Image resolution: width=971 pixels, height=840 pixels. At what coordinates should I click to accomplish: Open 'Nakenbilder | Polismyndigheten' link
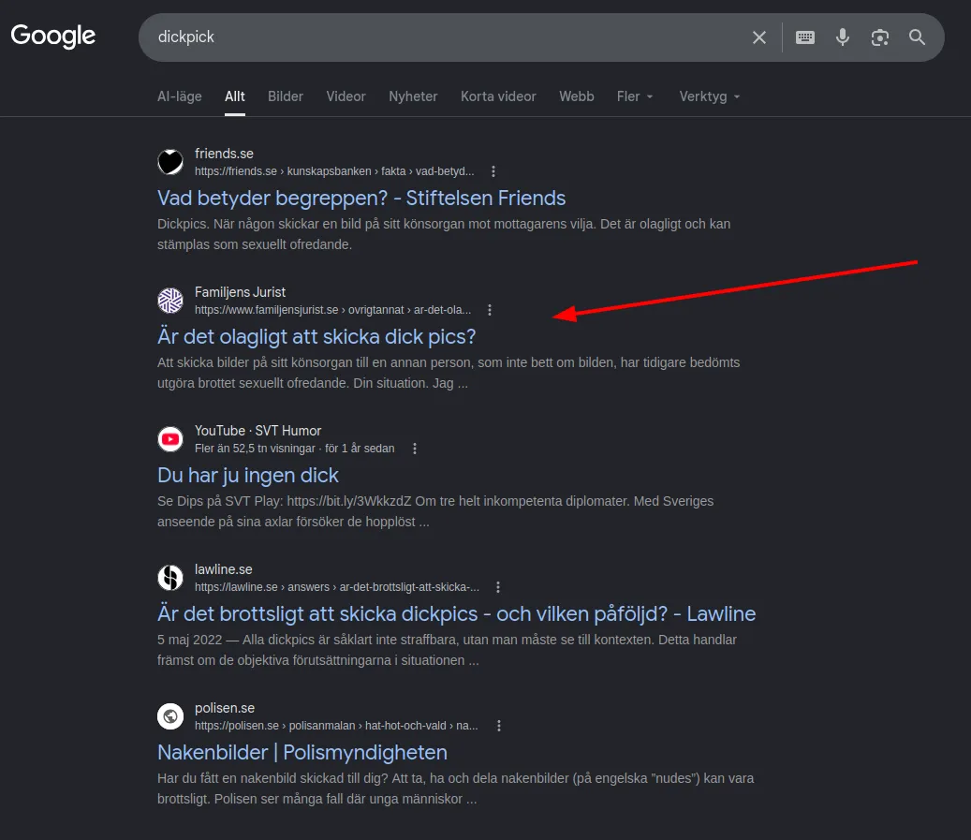click(x=302, y=752)
